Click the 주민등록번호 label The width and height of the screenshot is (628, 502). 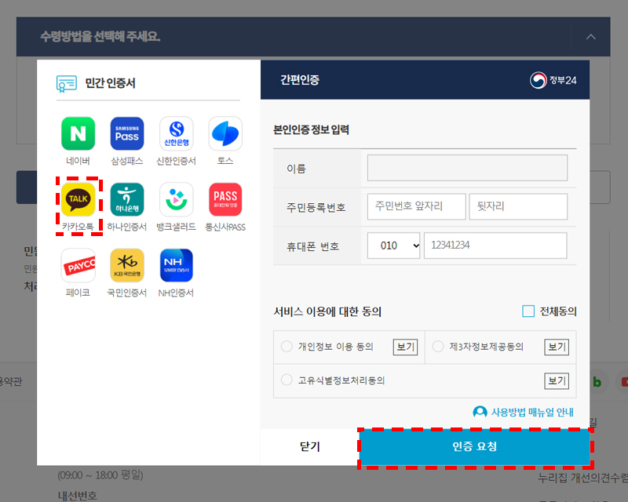tap(316, 207)
